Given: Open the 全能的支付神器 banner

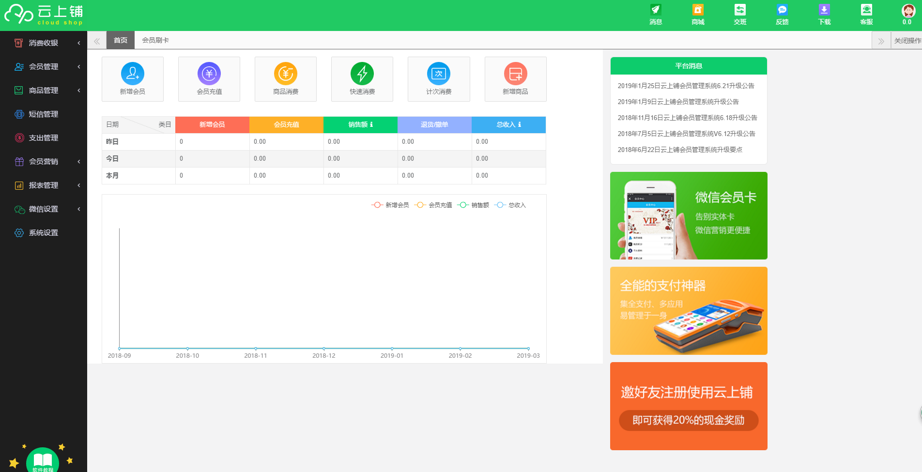Looking at the screenshot, I should point(689,311).
